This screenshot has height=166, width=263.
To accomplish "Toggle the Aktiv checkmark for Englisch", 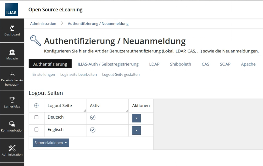I will pyautogui.click(x=93, y=130).
